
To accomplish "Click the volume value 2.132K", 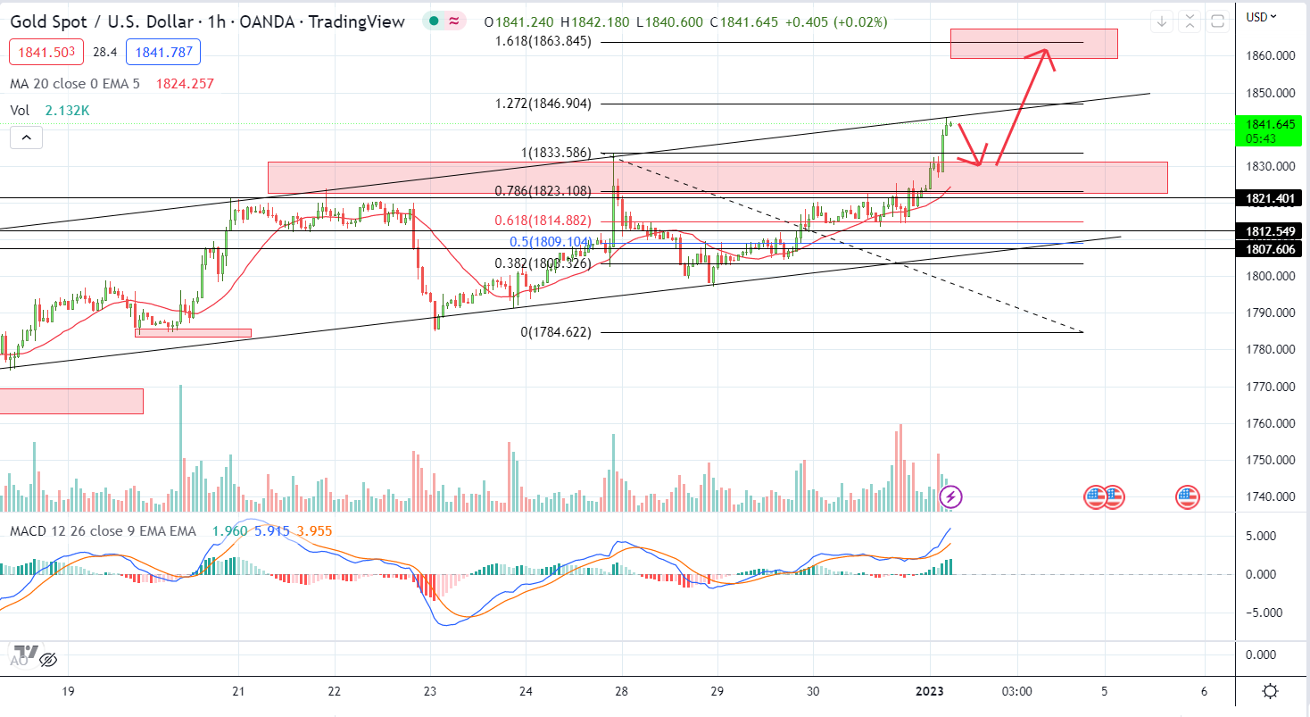I will coord(66,111).
